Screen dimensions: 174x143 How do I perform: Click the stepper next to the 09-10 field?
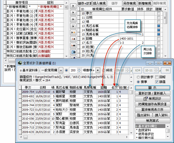click(127, 70)
